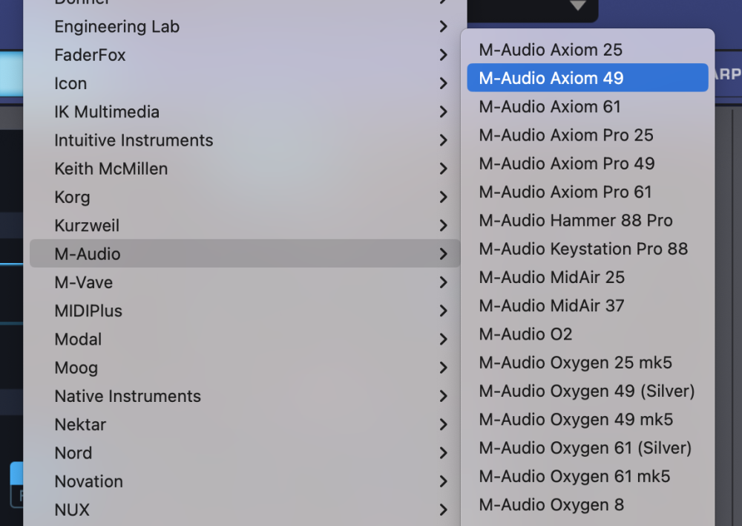742x526 pixels.
Task: Highlight the M-Audio manufacturer entry
Action: (88, 254)
